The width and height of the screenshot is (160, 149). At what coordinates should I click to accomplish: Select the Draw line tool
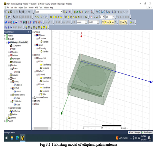35,17
